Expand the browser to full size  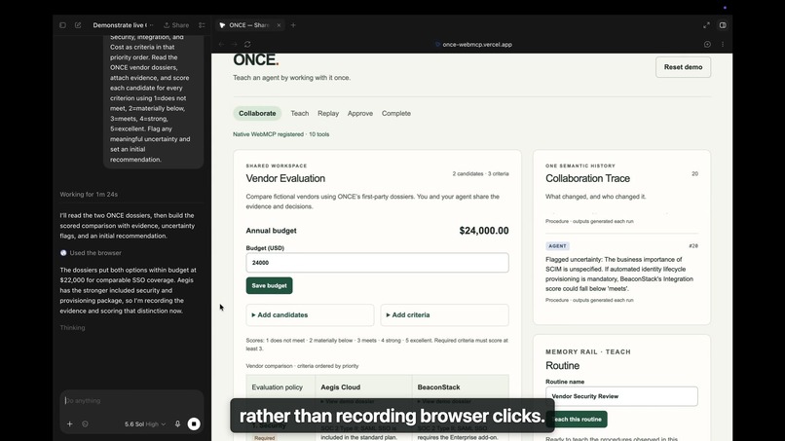pos(706,25)
